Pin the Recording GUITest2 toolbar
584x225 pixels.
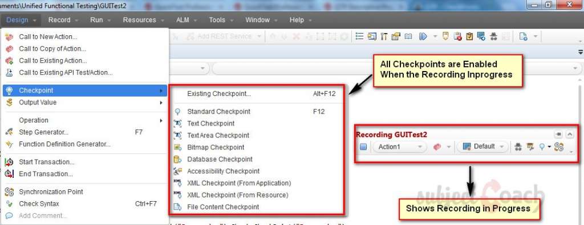tap(558, 134)
